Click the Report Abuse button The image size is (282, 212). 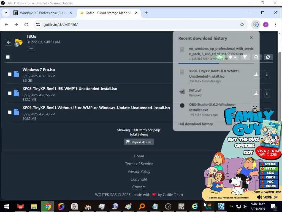point(139,142)
